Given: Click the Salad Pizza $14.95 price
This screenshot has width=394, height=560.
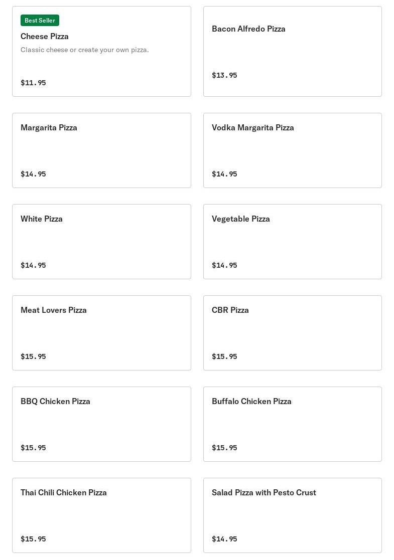Looking at the screenshot, I should (224, 539).
